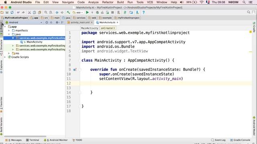This screenshot has width=257, height=144.
Task: Open Project Structure toolbar icon
Action: tap(131, 12)
